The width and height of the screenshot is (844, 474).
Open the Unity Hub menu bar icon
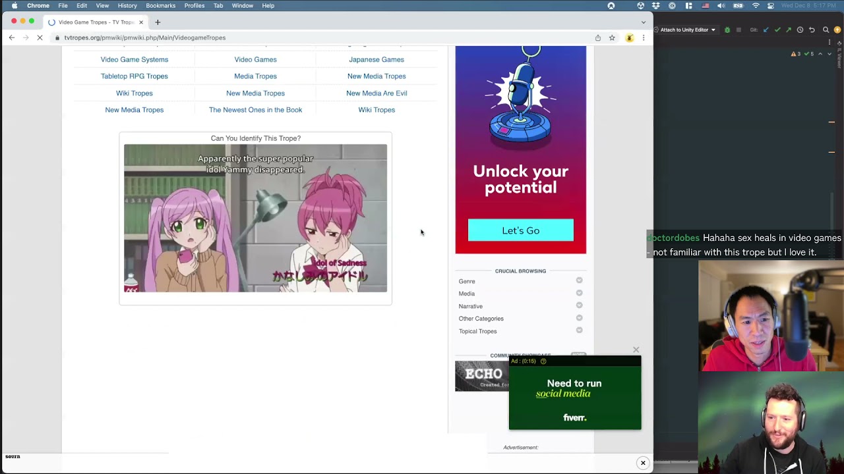(x=640, y=5)
